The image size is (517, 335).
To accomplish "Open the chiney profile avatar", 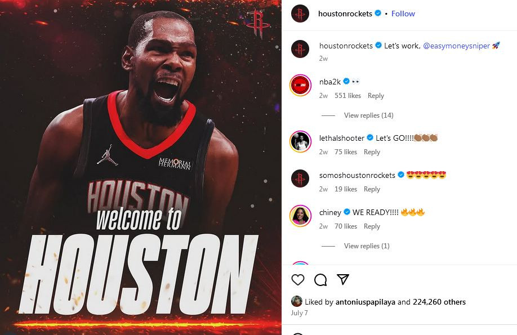I will click(x=300, y=216).
